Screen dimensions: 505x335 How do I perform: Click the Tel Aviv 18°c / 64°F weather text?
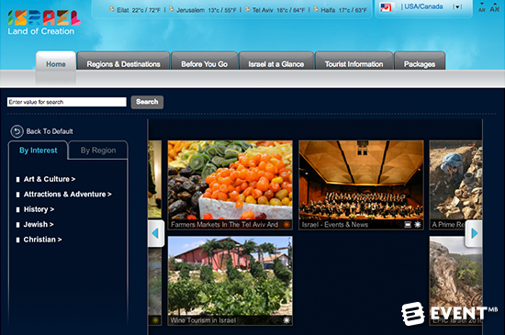coord(278,10)
